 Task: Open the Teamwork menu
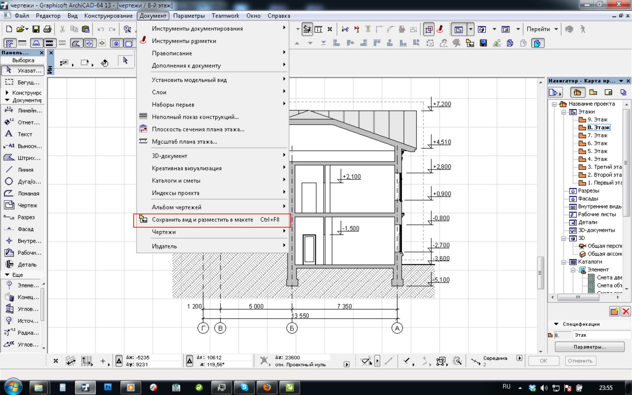pos(225,16)
